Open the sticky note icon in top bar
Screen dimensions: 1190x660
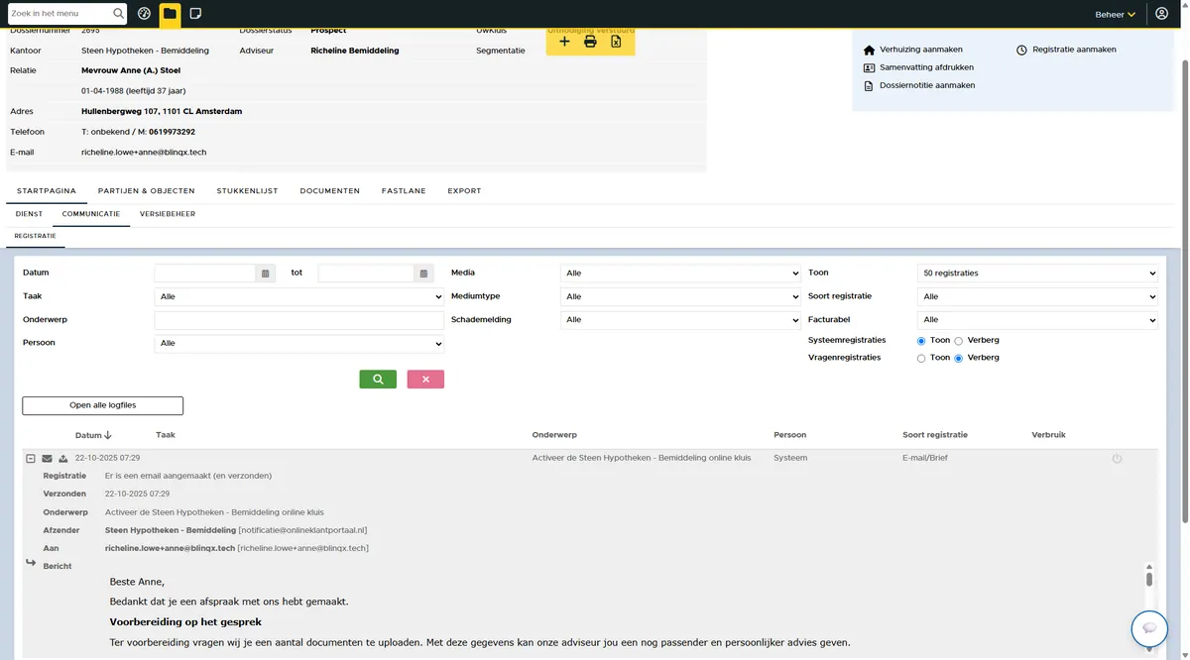coord(195,14)
